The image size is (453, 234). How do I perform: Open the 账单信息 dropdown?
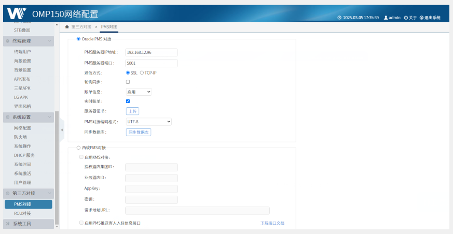(x=139, y=92)
